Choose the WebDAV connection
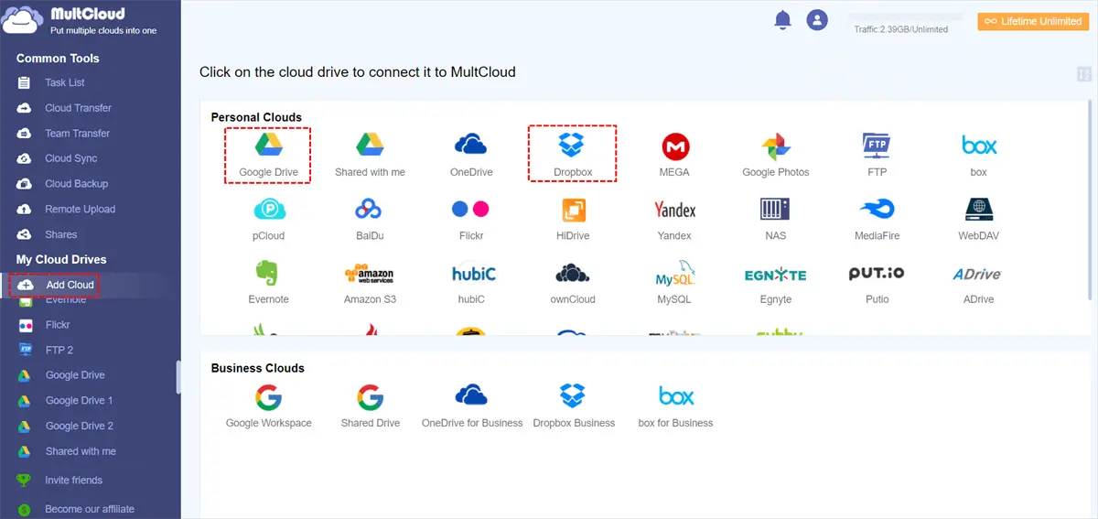The height and width of the screenshot is (519, 1098). pos(979,218)
